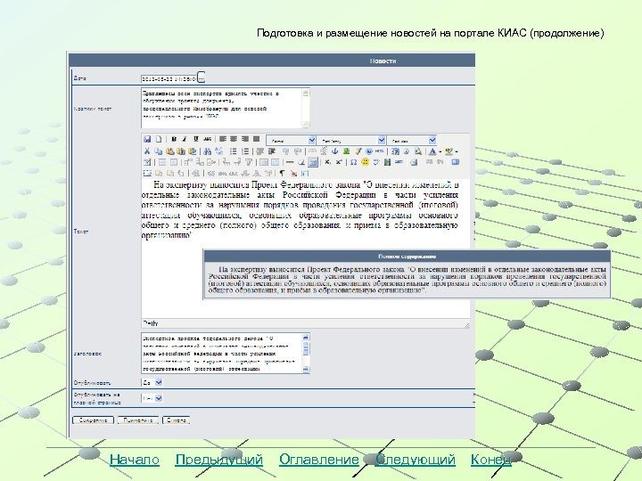This screenshot has height=481, width=642.
Task: Click the Применить button
Action: [138, 420]
